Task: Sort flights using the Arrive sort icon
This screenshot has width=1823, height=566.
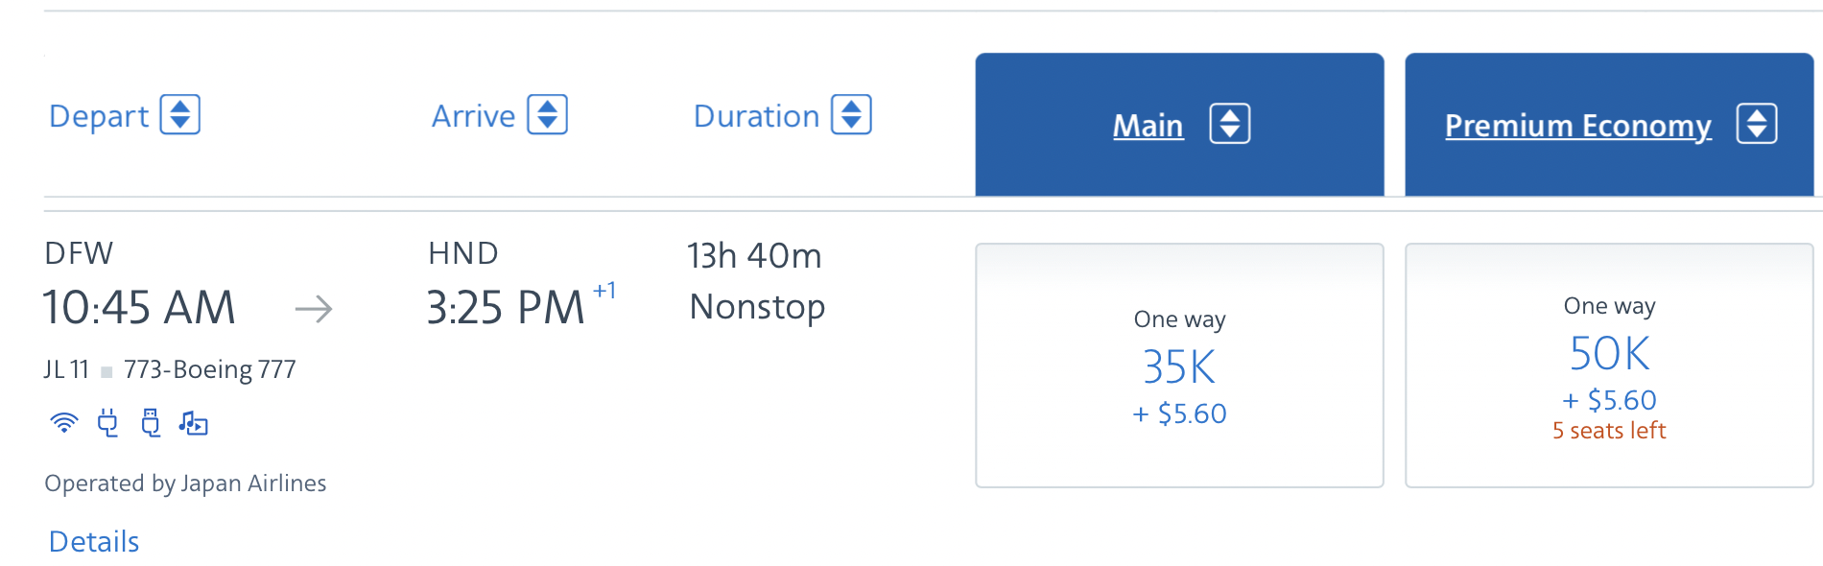Action: [548, 115]
